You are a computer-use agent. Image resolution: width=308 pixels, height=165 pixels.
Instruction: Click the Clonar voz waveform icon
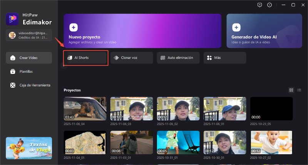[116, 58]
